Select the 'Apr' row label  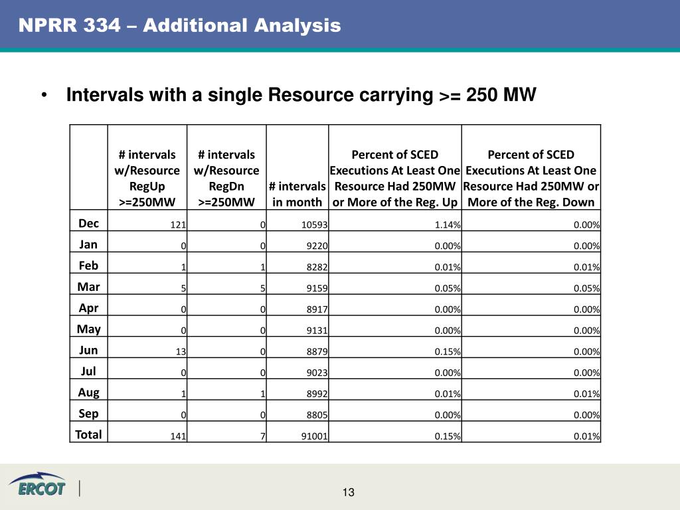click(88, 308)
